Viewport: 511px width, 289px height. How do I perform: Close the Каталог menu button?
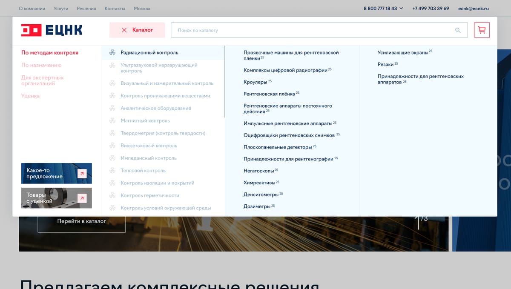coord(137,30)
